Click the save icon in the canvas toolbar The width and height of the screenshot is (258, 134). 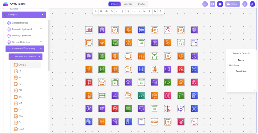107,11
